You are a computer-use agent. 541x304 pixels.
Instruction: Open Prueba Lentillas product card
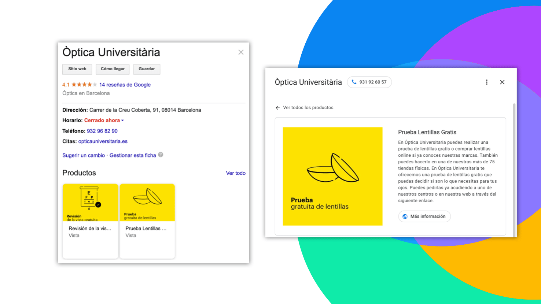coord(147,221)
